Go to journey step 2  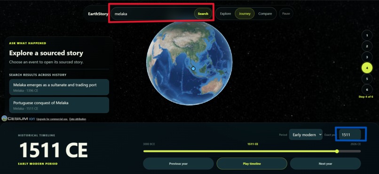click(367, 47)
